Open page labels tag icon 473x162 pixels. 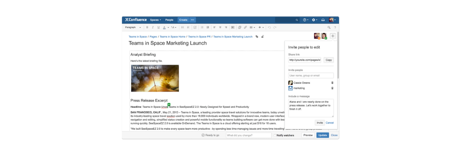point(257,36)
